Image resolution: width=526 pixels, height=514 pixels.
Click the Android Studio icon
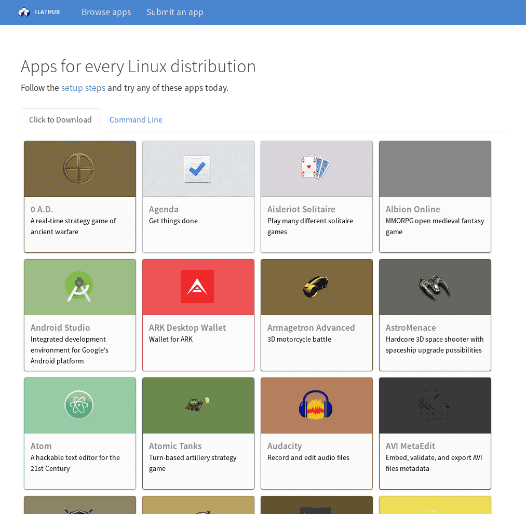tap(79, 287)
